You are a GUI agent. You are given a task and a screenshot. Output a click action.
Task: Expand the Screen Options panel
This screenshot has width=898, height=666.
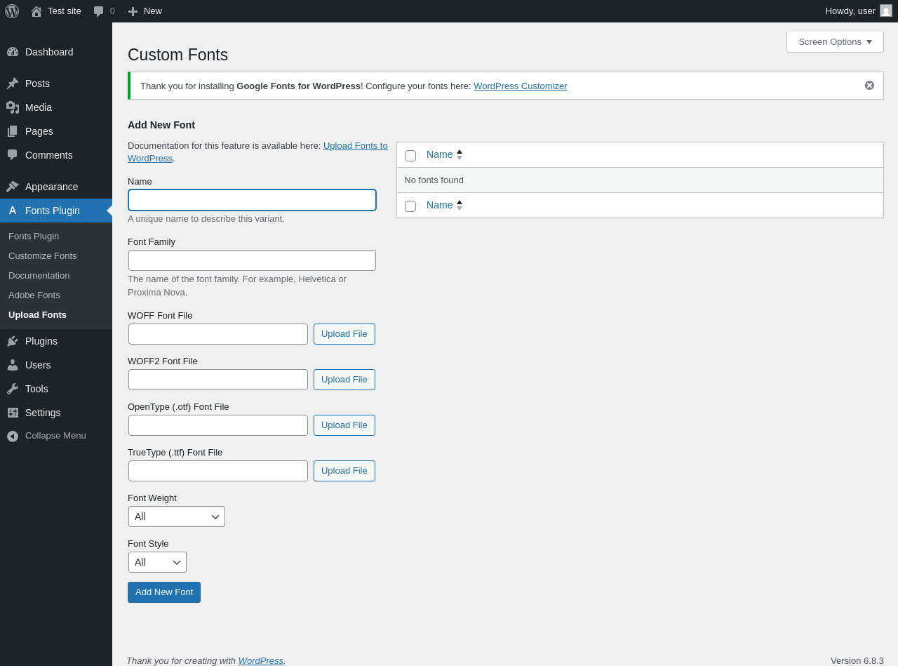[835, 41]
